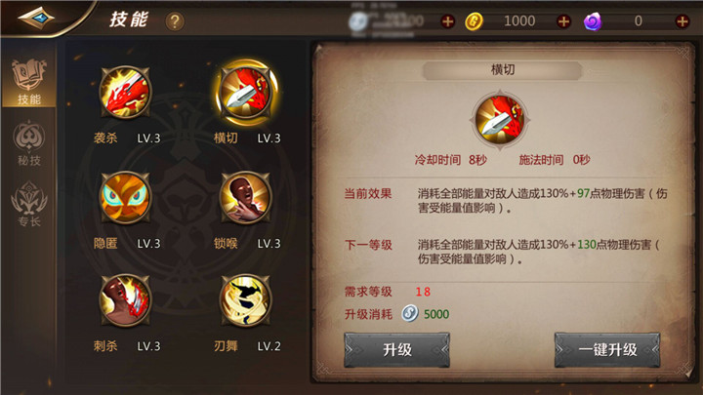Switch to the 秘技 sidebar tab

[29, 143]
